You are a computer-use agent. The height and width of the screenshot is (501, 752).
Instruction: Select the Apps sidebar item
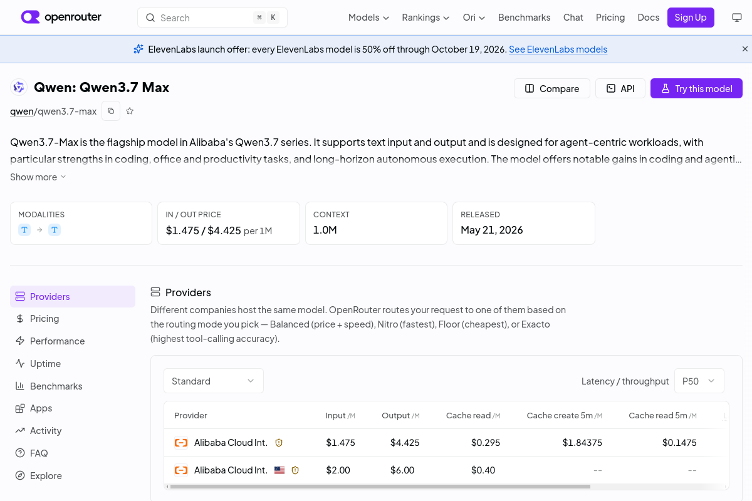pos(73,408)
